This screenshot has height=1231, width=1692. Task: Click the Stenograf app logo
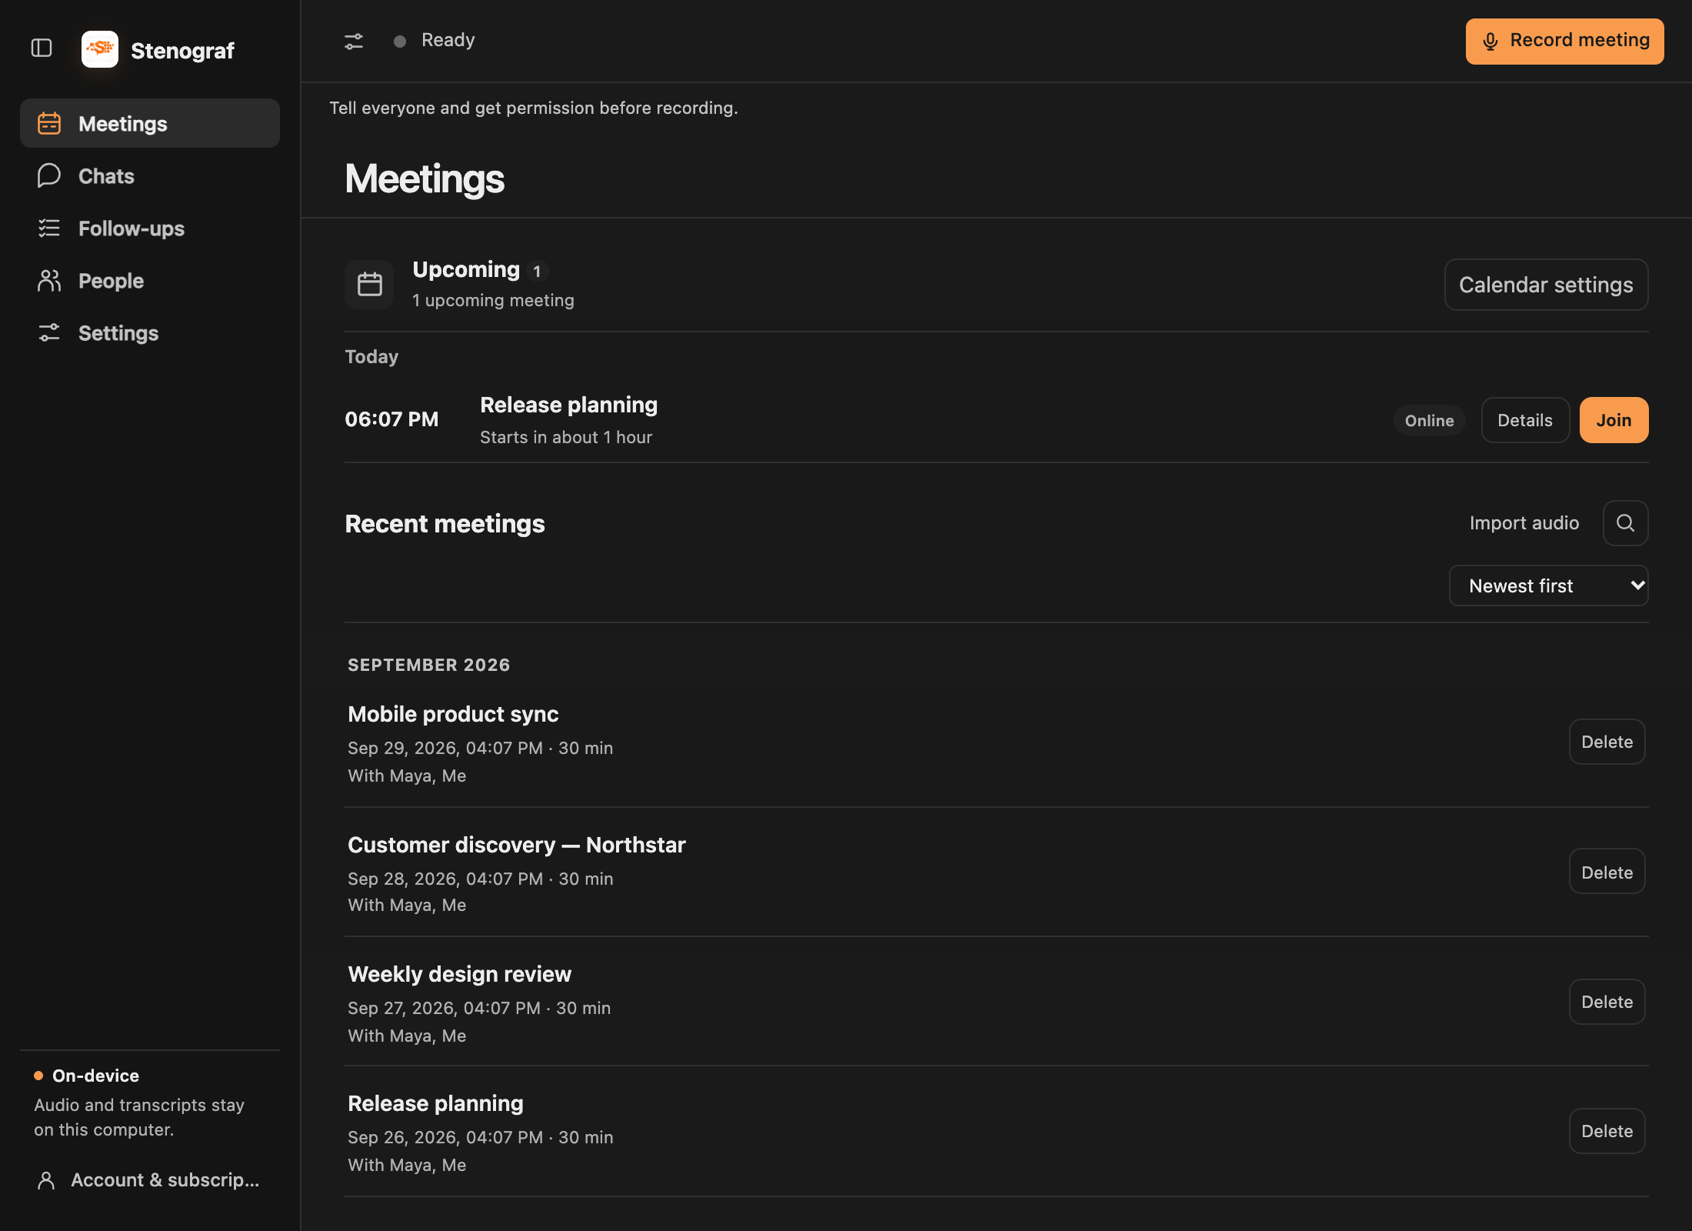pos(100,49)
